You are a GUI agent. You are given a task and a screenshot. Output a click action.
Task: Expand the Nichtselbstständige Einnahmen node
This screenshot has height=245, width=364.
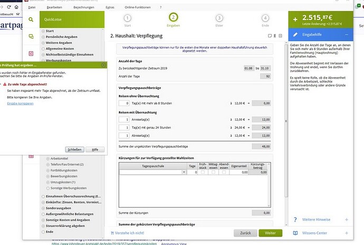pos(43,54)
